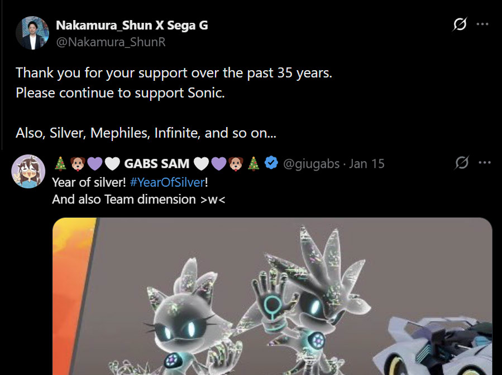502x375 pixels.
Task: Open the #YearOfSilver hashtag
Action: [167, 182]
